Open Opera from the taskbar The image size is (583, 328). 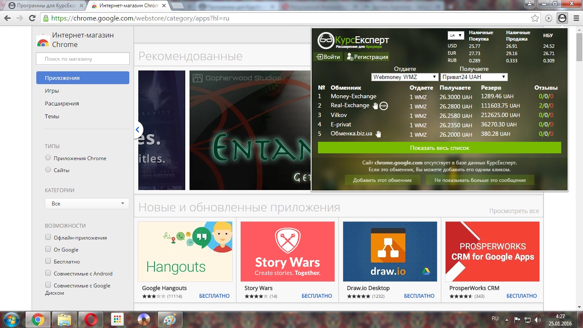coord(90,319)
